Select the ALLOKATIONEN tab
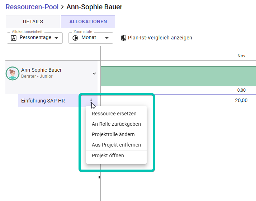256x201 pixels. (x=88, y=21)
